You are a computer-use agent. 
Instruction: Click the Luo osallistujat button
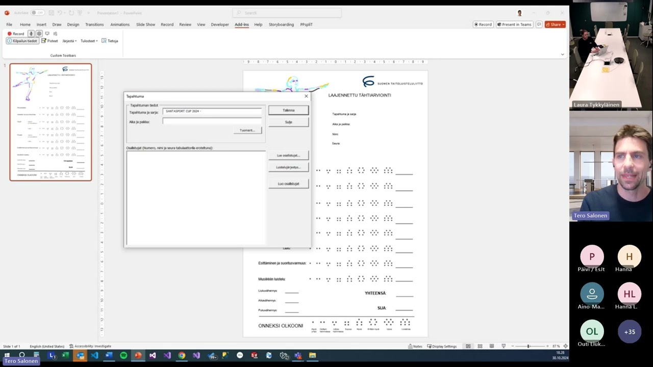288,183
